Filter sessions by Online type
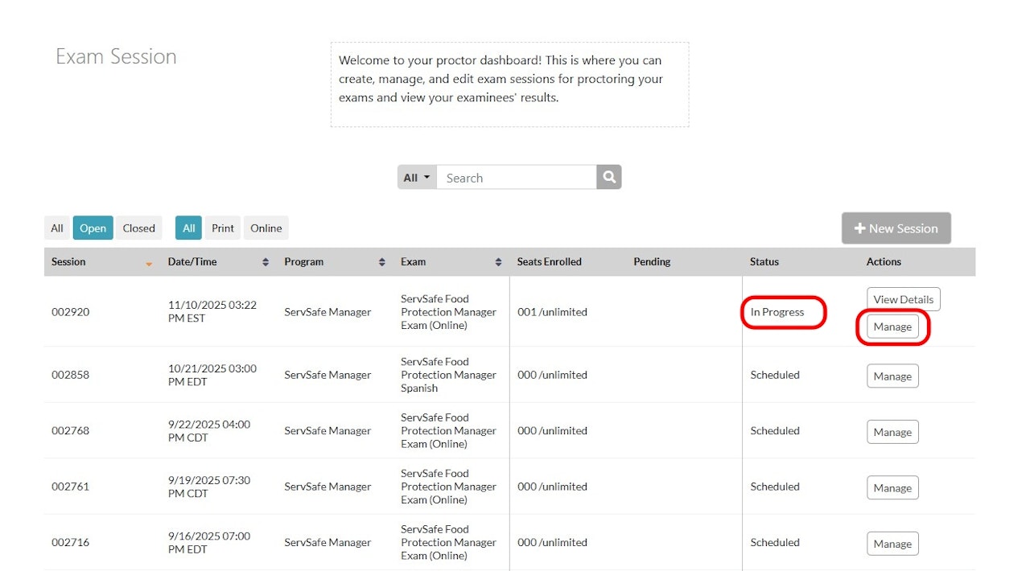 click(x=266, y=228)
